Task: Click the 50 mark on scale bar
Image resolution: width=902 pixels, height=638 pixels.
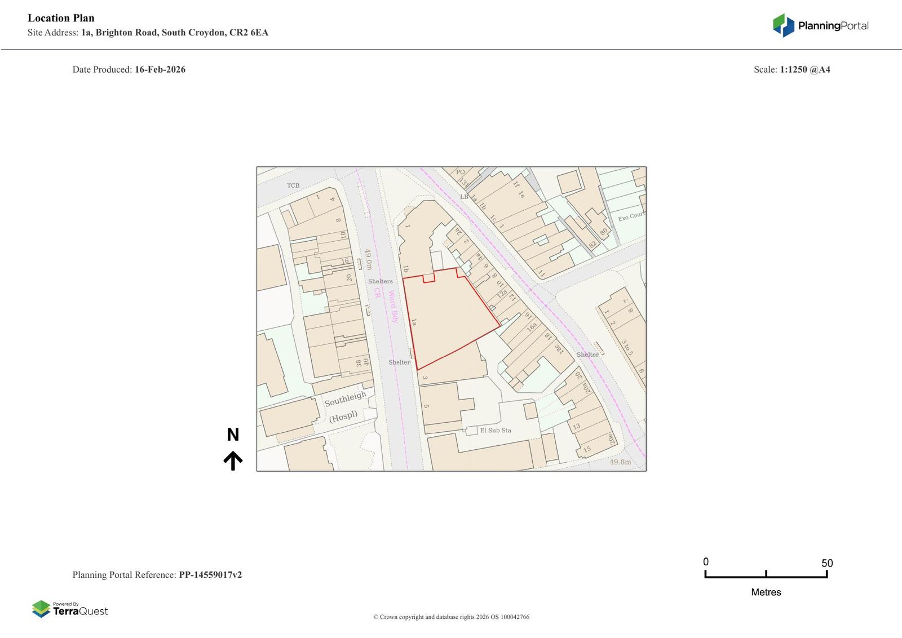Action: 826,563
